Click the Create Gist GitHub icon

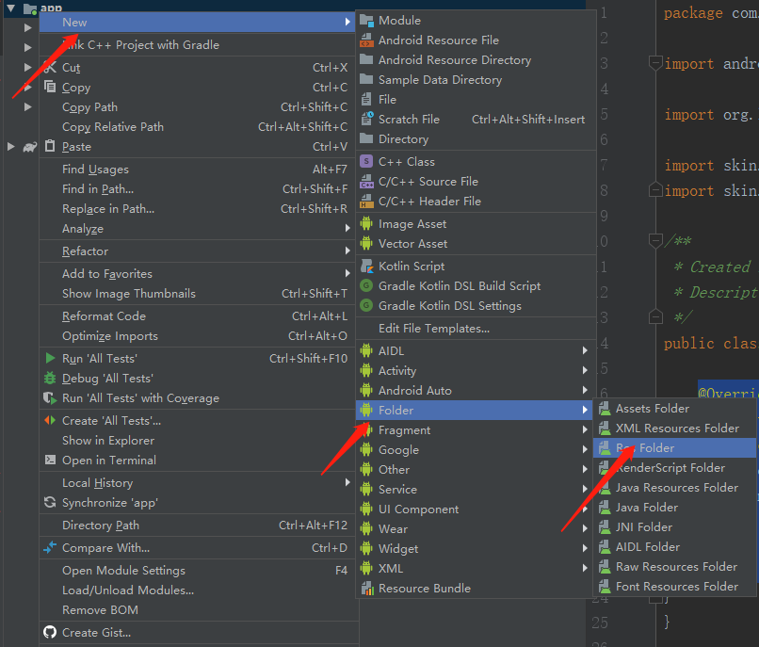50,632
